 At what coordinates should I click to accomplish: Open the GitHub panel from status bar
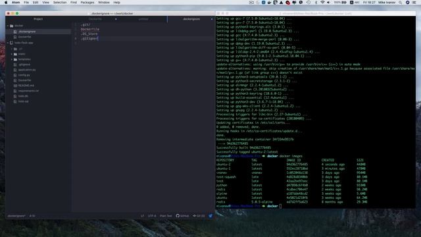click(182, 216)
